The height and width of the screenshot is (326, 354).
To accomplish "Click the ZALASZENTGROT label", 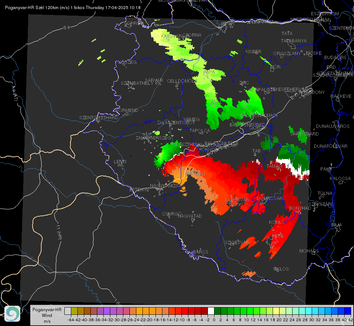I will pos(176,123).
